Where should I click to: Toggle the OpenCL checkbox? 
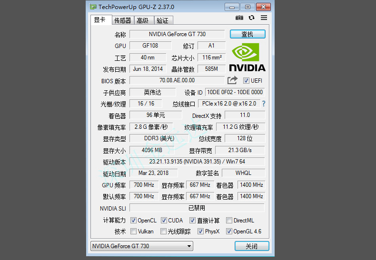133,220
